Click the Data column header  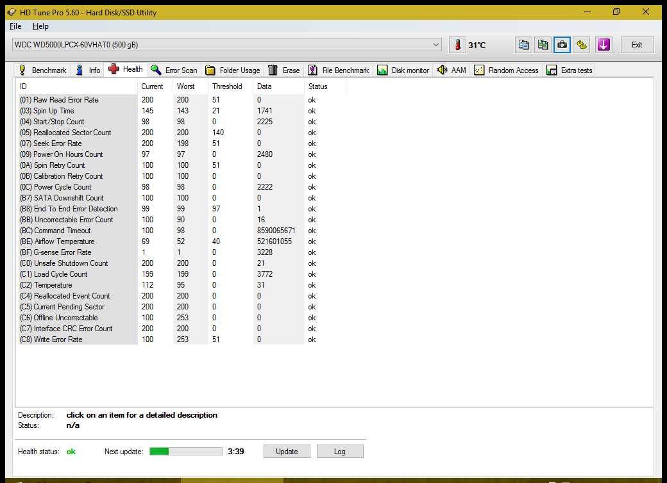278,86
